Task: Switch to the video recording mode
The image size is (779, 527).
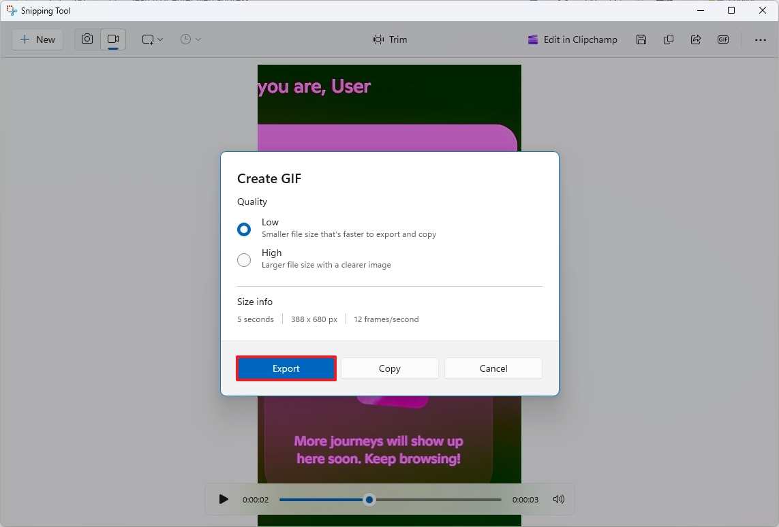Action: [x=113, y=39]
